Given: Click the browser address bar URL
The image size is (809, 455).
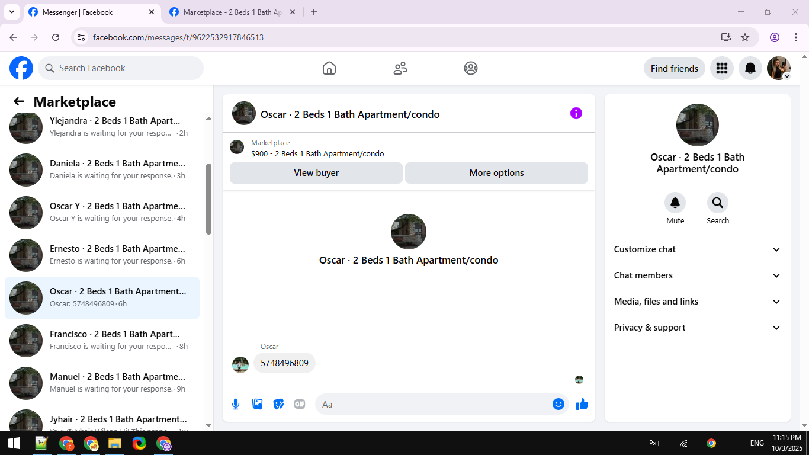Looking at the screenshot, I should pyautogui.click(x=178, y=37).
